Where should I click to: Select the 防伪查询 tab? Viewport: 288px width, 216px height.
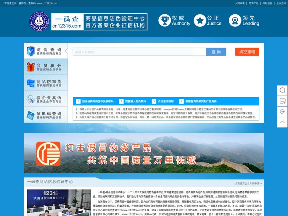tap(46, 51)
